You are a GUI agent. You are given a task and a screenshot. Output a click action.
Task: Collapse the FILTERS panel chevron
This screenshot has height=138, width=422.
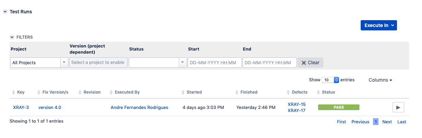(x=12, y=37)
